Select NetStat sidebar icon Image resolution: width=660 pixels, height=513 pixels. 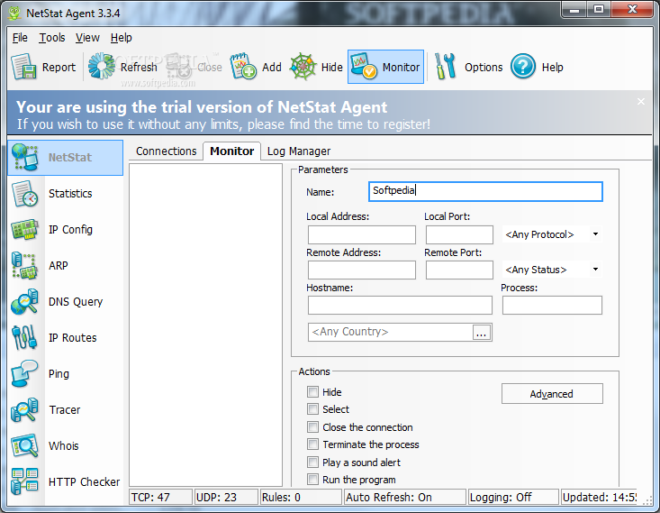(25, 157)
